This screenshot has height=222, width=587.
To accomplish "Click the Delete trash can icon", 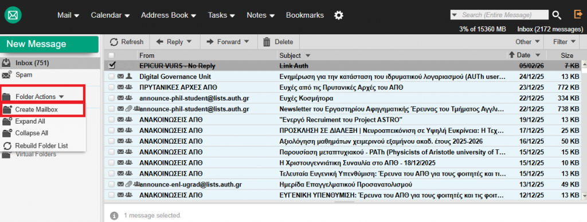I will pos(267,42).
